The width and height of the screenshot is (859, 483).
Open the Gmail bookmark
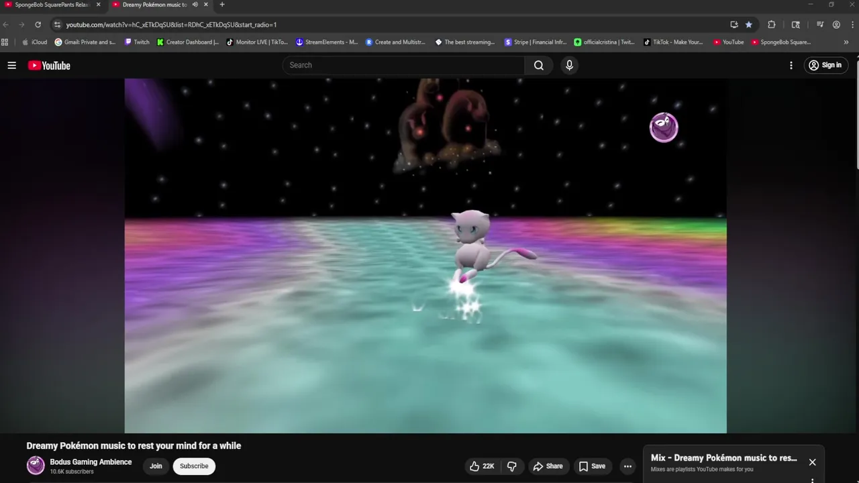point(85,42)
